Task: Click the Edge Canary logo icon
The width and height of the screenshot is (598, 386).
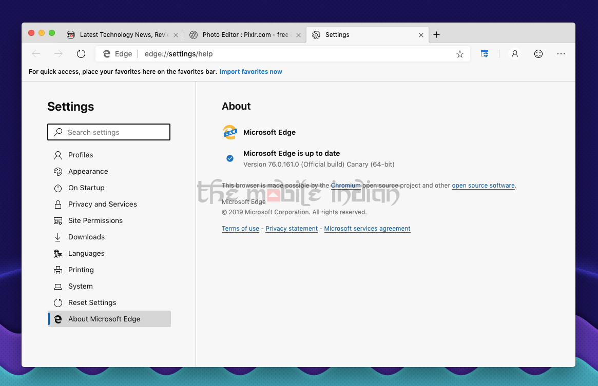Action: [230, 132]
